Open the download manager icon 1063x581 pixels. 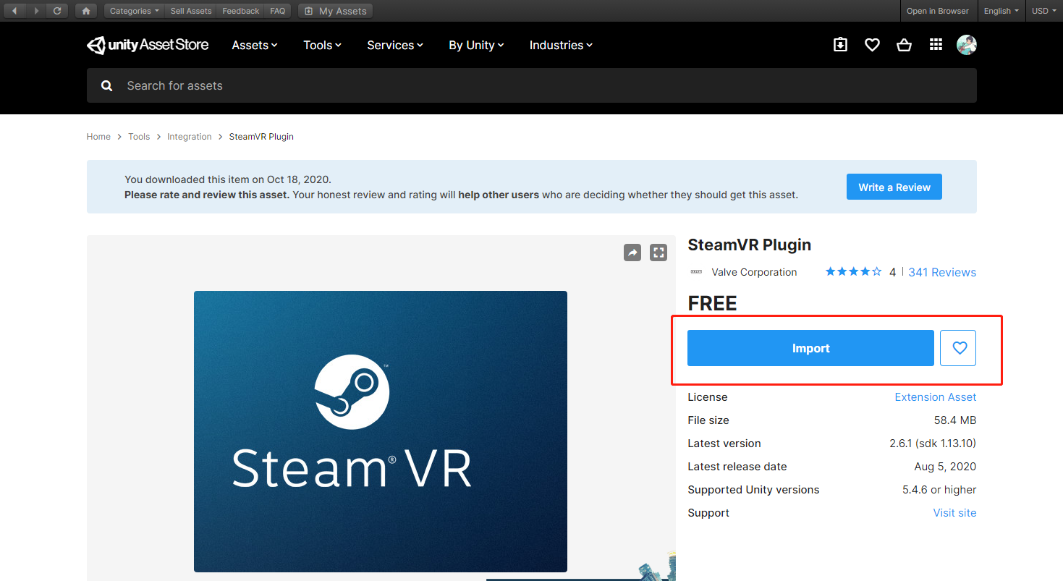point(840,44)
